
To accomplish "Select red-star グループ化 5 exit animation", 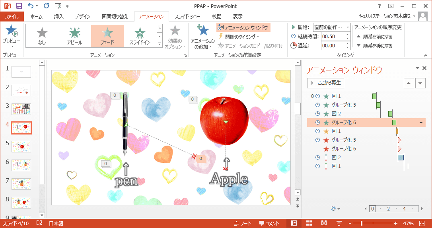I will (366, 140).
